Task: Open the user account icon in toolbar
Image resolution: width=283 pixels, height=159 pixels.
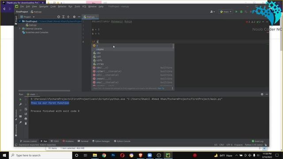Action: tap(212, 12)
